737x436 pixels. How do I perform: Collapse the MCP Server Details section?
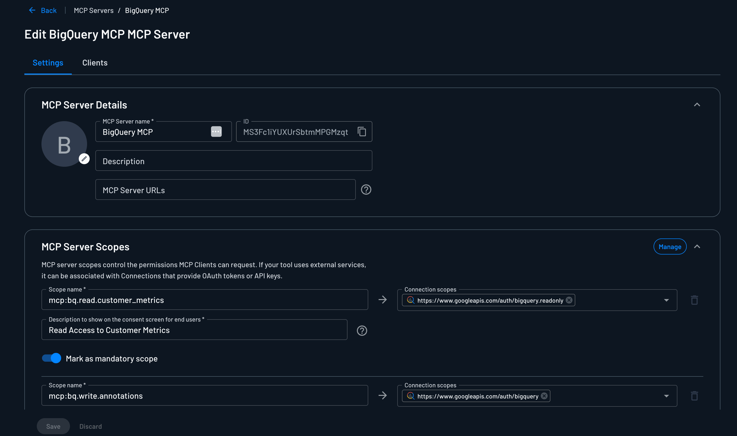pyautogui.click(x=697, y=105)
